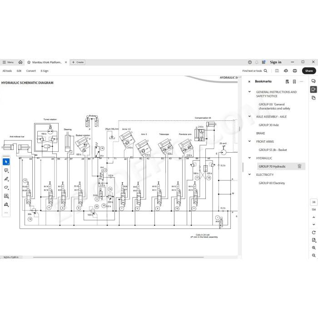Click Sign in
The width and height of the screenshot is (318, 318).
coord(275,62)
